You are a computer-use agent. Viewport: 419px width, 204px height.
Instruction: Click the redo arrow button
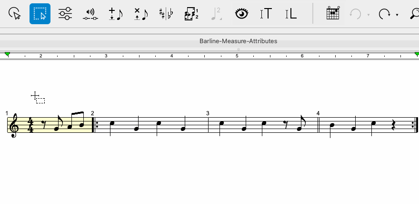pyautogui.click(x=384, y=14)
